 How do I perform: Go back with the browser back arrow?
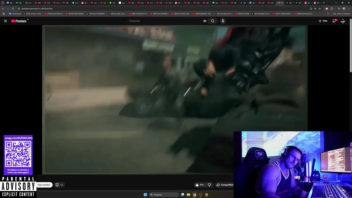[3, 9]
